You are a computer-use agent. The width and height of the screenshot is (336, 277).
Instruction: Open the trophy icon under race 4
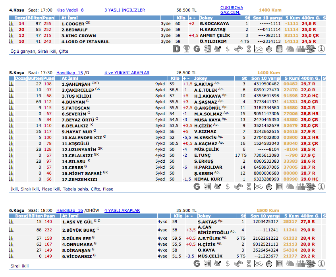(x=187, y=49)
